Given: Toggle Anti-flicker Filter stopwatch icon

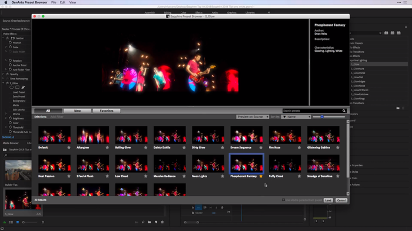Looking at the screenshot, I should (x=11, y=69).
